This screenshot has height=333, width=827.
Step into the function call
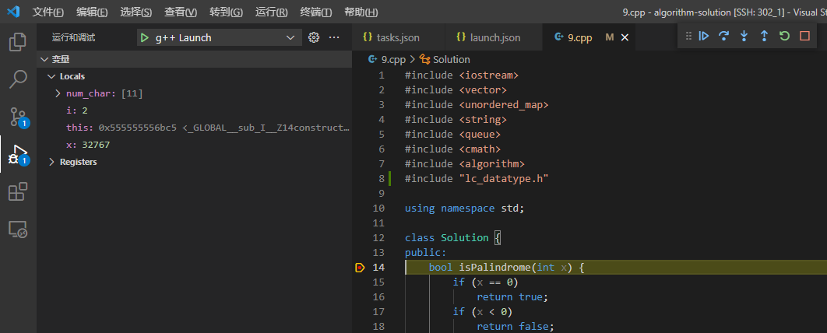point(744,36)
